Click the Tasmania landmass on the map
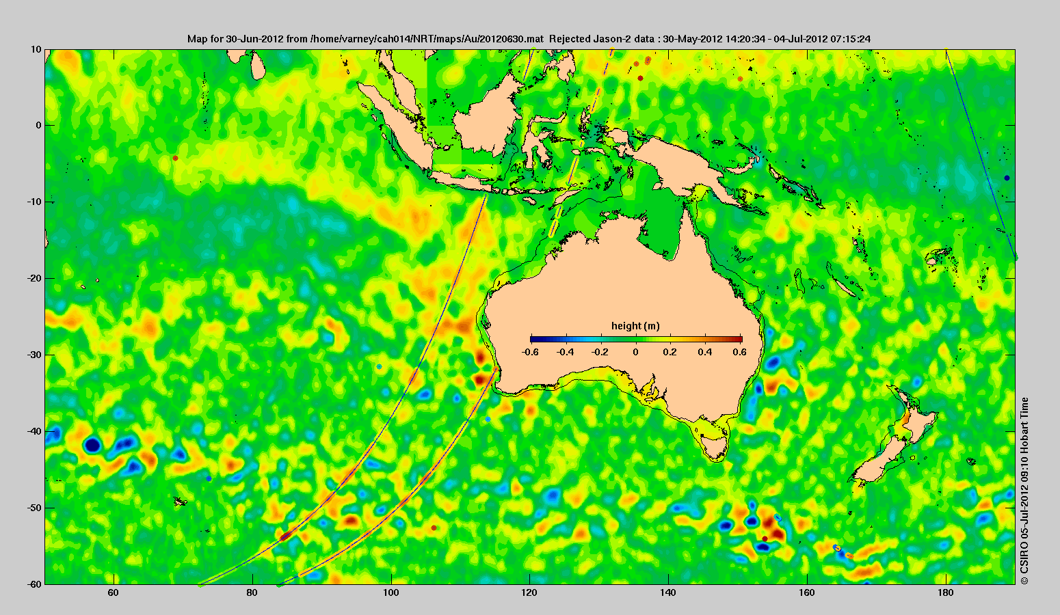Viewport: 1060px width, 615px height. pos(715,448)
